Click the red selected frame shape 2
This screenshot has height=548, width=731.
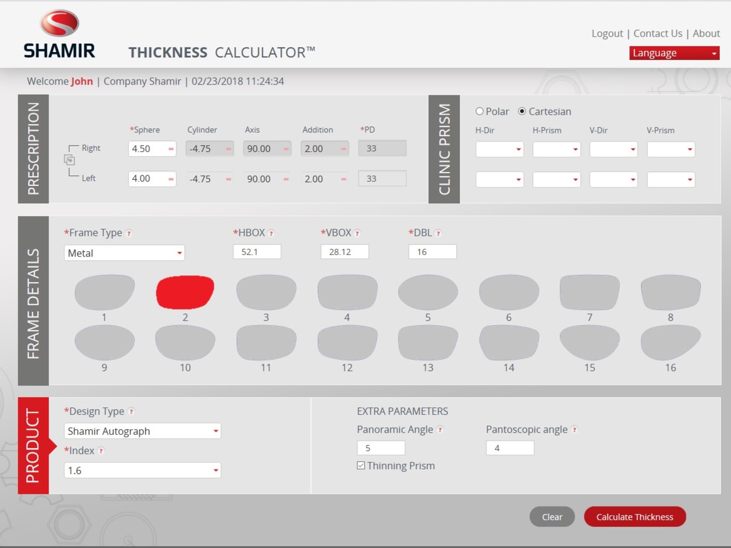185,292
